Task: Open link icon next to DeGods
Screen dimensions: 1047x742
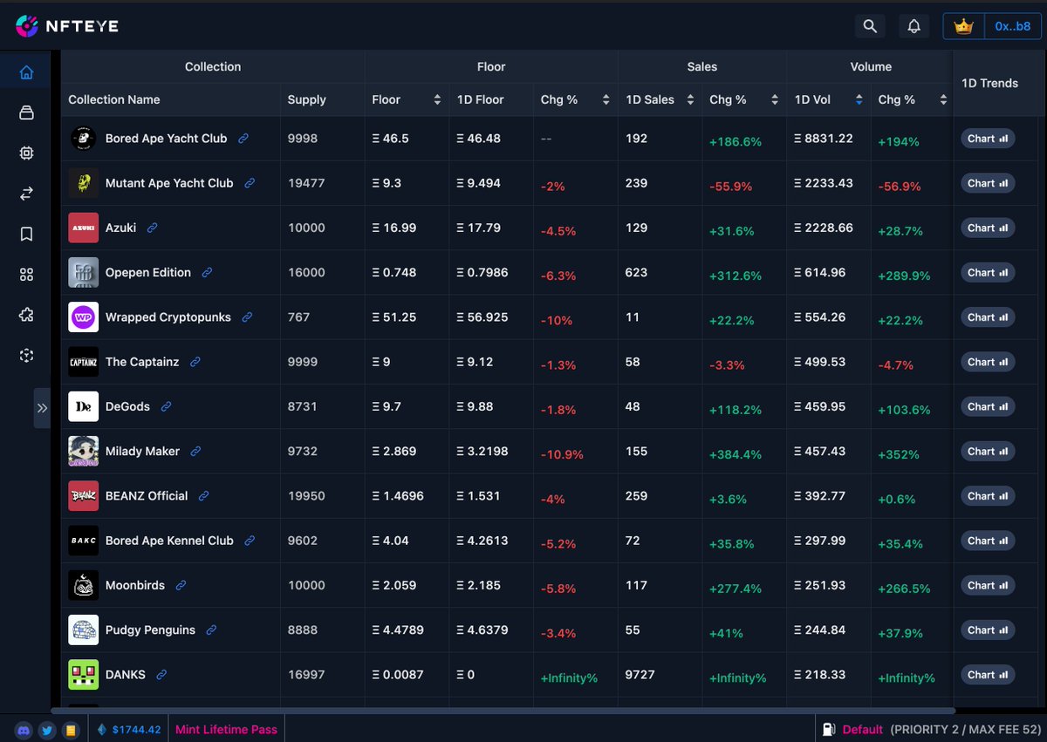Action: (166, 406)
